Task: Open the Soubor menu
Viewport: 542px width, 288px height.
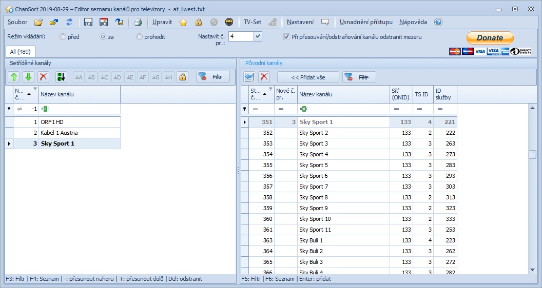Action: tap(17, 22)
